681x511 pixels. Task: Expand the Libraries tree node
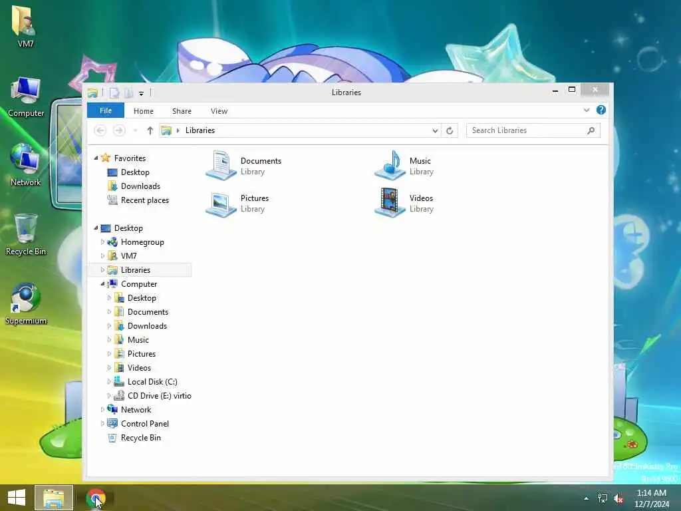tap(102, 270)
